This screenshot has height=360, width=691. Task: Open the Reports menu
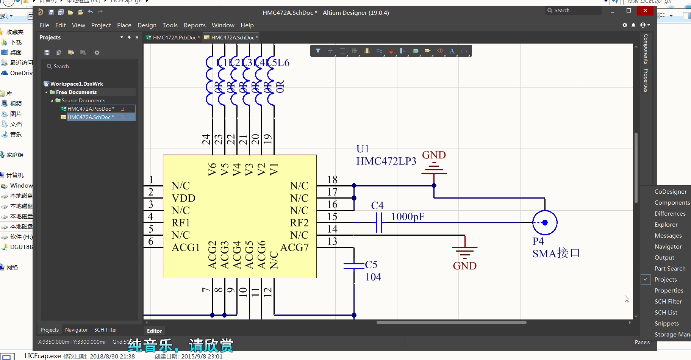click(x=194, y=25)
